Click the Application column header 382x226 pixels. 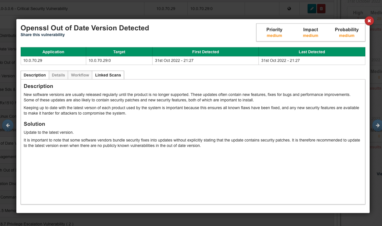click(x=53, y=52)
